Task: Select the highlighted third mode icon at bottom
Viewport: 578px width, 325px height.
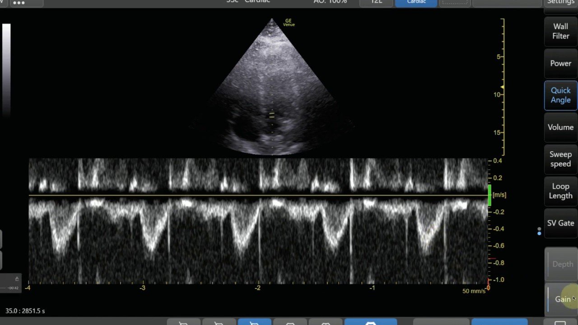Action: [x=254, y=322]
